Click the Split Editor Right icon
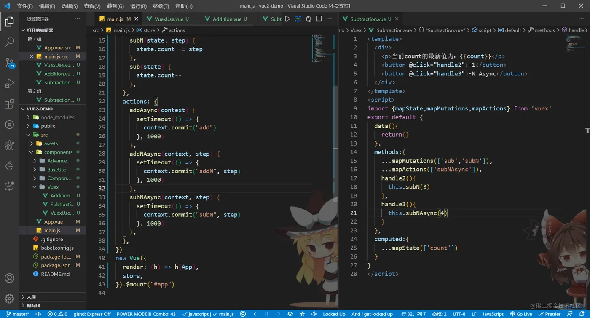 click(319, 19)
